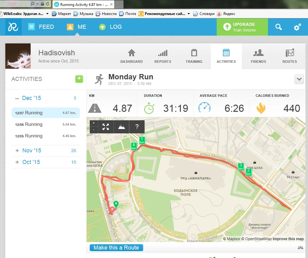
Task: Select the 12/07 Running 4.87 km activity
Action: click(46, 113)
